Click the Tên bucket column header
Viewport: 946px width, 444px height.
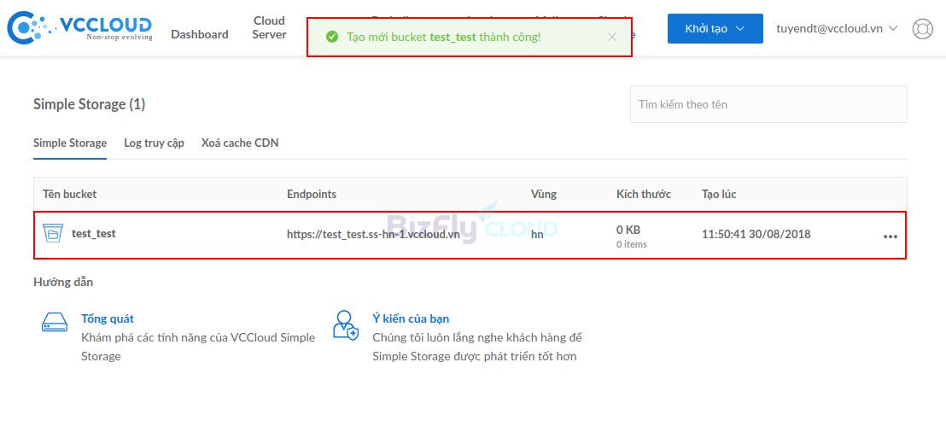(69, 195)
